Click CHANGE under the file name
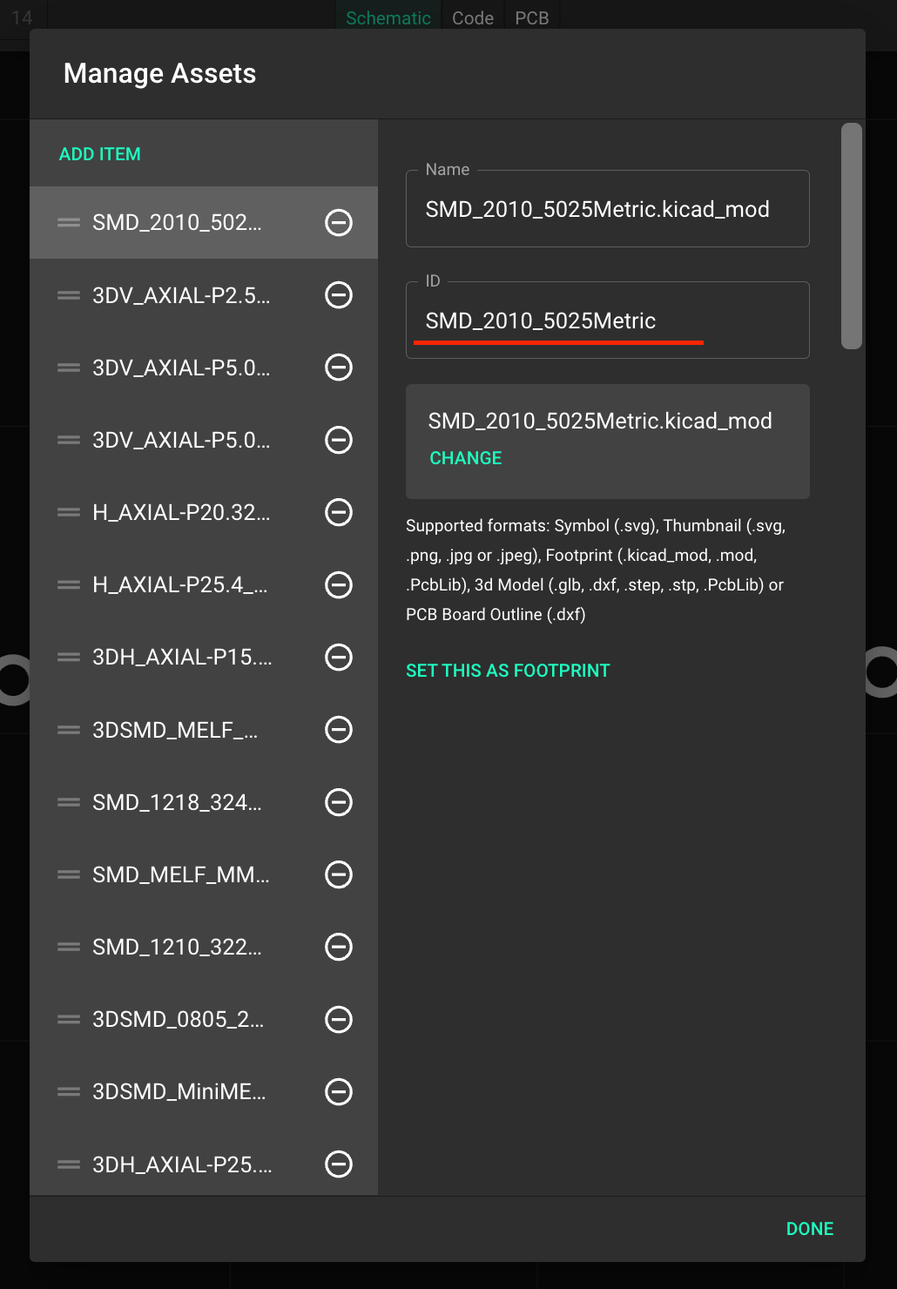 pyautogui.click(x=466, y=458)
